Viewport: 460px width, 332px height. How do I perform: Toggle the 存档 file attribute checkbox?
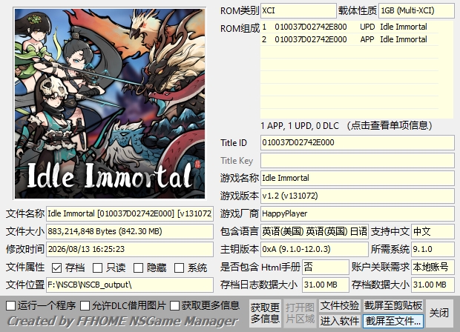click(x=56, y=268)
